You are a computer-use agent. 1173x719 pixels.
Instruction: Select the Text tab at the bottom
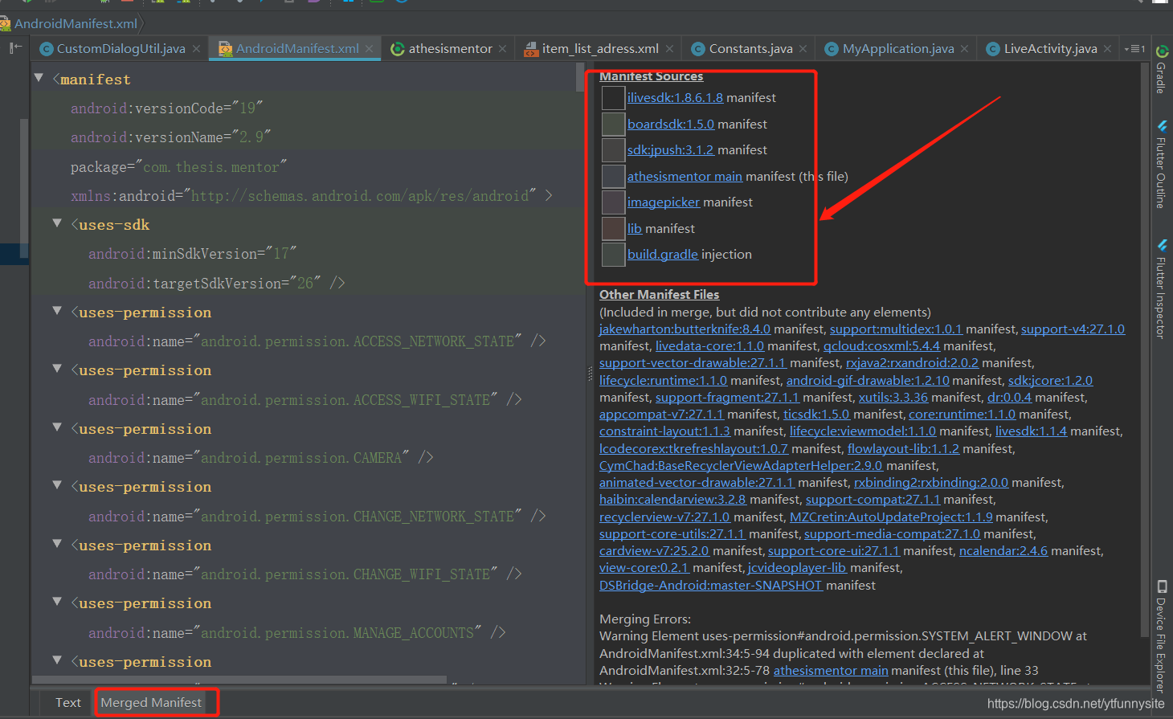click(x=68, y=702)
